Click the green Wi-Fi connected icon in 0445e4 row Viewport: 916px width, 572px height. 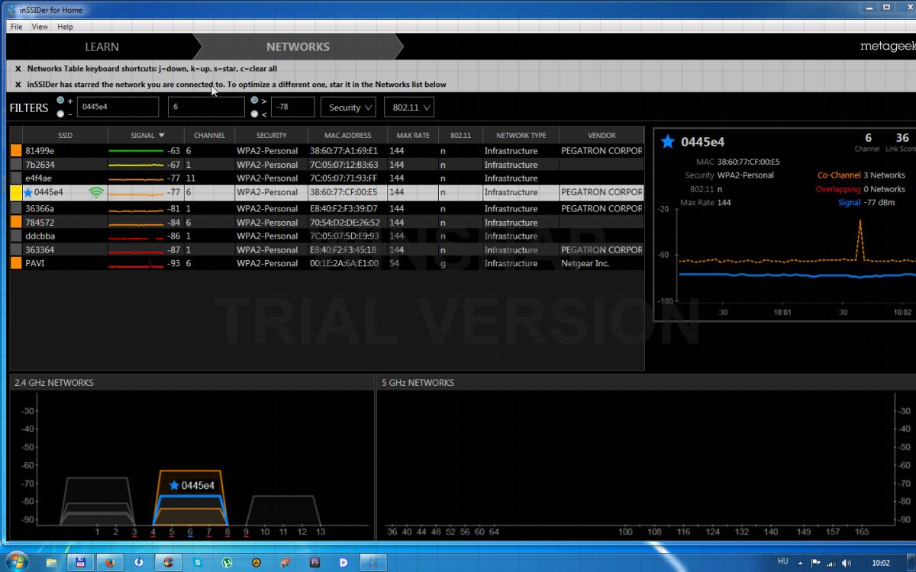coord(95,192)
